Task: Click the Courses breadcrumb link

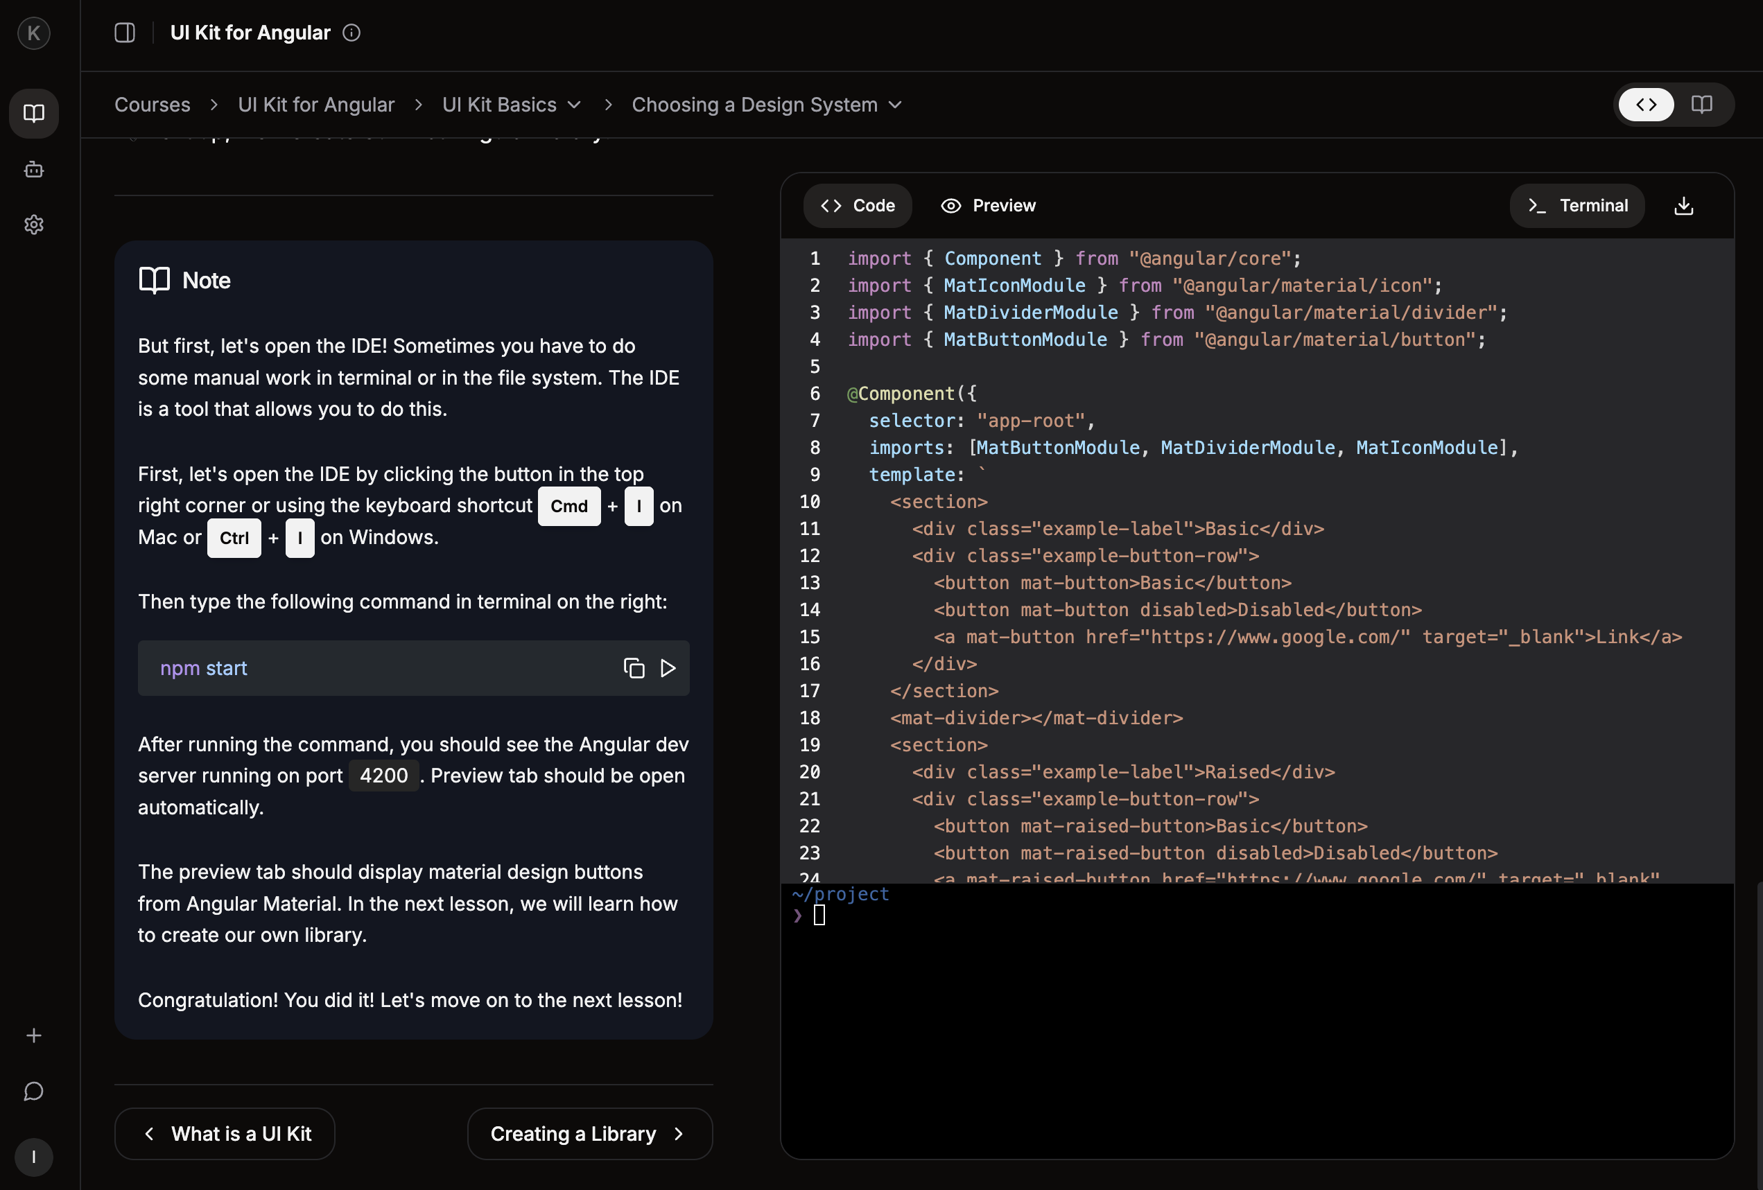Action: (153, 105)
